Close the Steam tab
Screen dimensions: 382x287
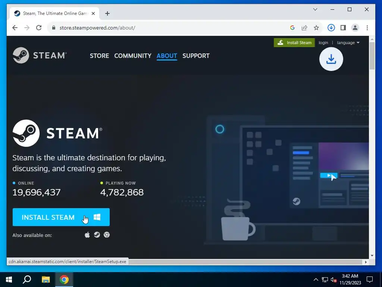point(93,13)
